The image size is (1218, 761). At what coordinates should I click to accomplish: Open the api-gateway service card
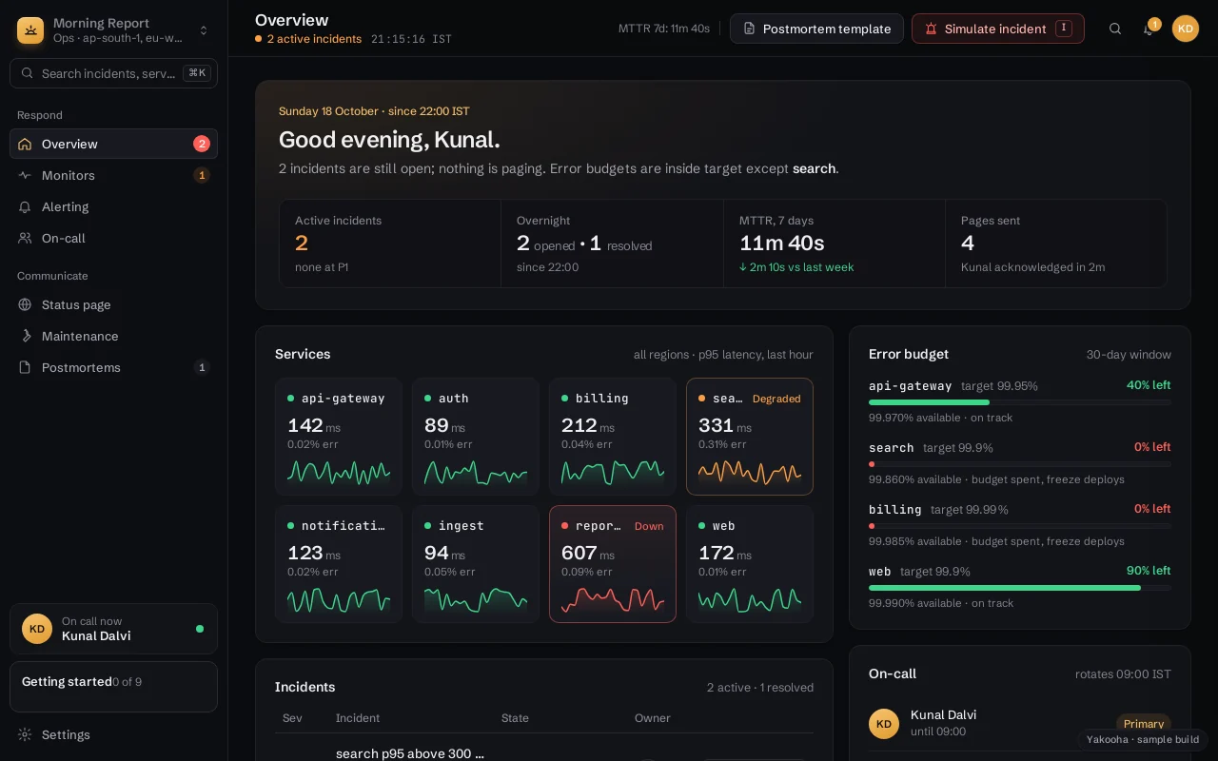[339, 437]
